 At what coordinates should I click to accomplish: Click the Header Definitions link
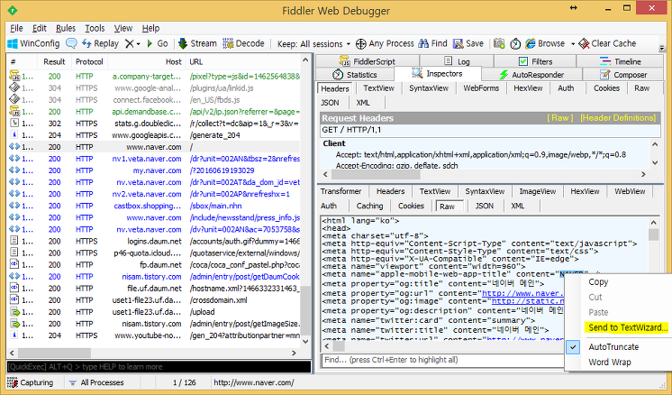tap(618, 118)
